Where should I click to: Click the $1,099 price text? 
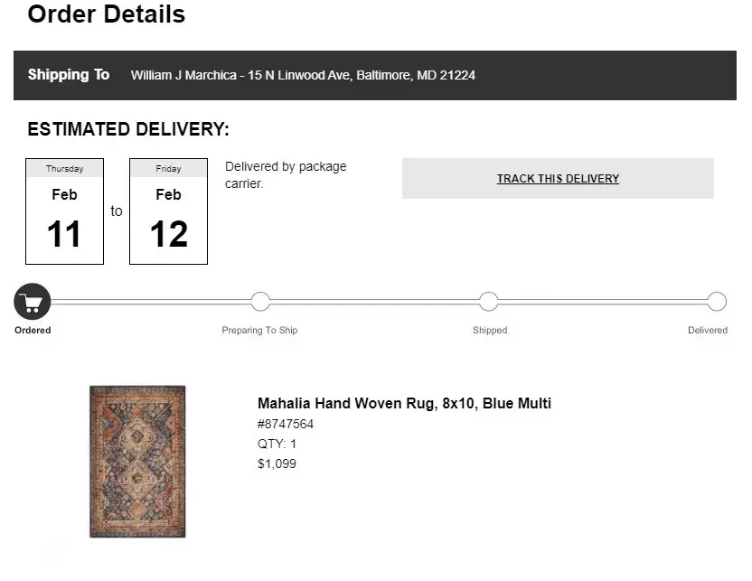click(277, 464)
